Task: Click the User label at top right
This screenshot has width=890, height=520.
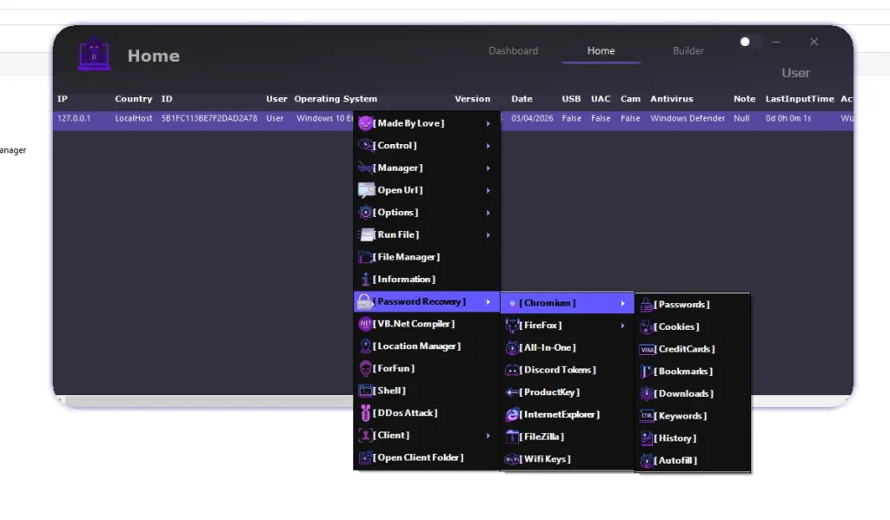Action: [x=794, y=73]
